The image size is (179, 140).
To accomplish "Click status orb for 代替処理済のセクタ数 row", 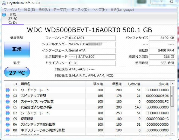I will click(8, 107).
